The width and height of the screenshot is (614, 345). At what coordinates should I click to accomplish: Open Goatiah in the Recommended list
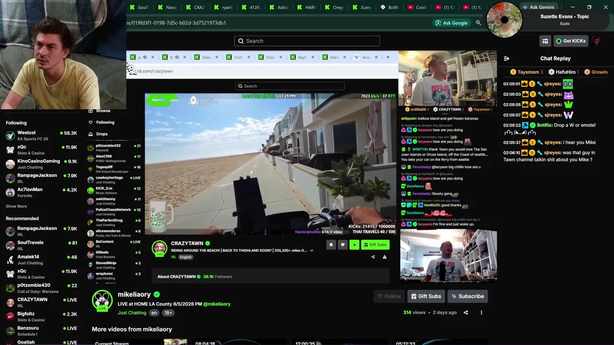point(41,342)
